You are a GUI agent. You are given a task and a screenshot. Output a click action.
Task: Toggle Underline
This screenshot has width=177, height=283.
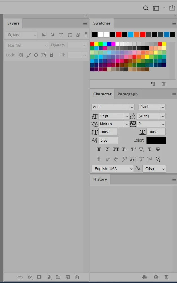150,149
